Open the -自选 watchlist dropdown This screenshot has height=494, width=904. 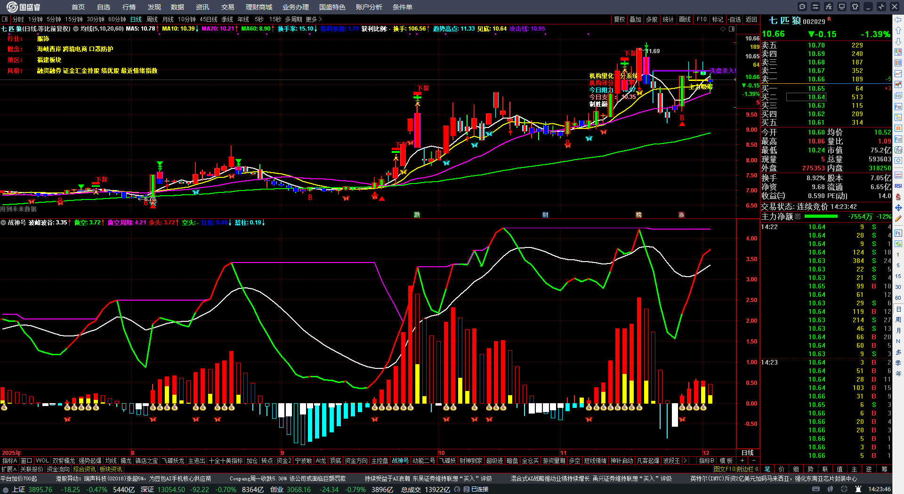(734, 19)
